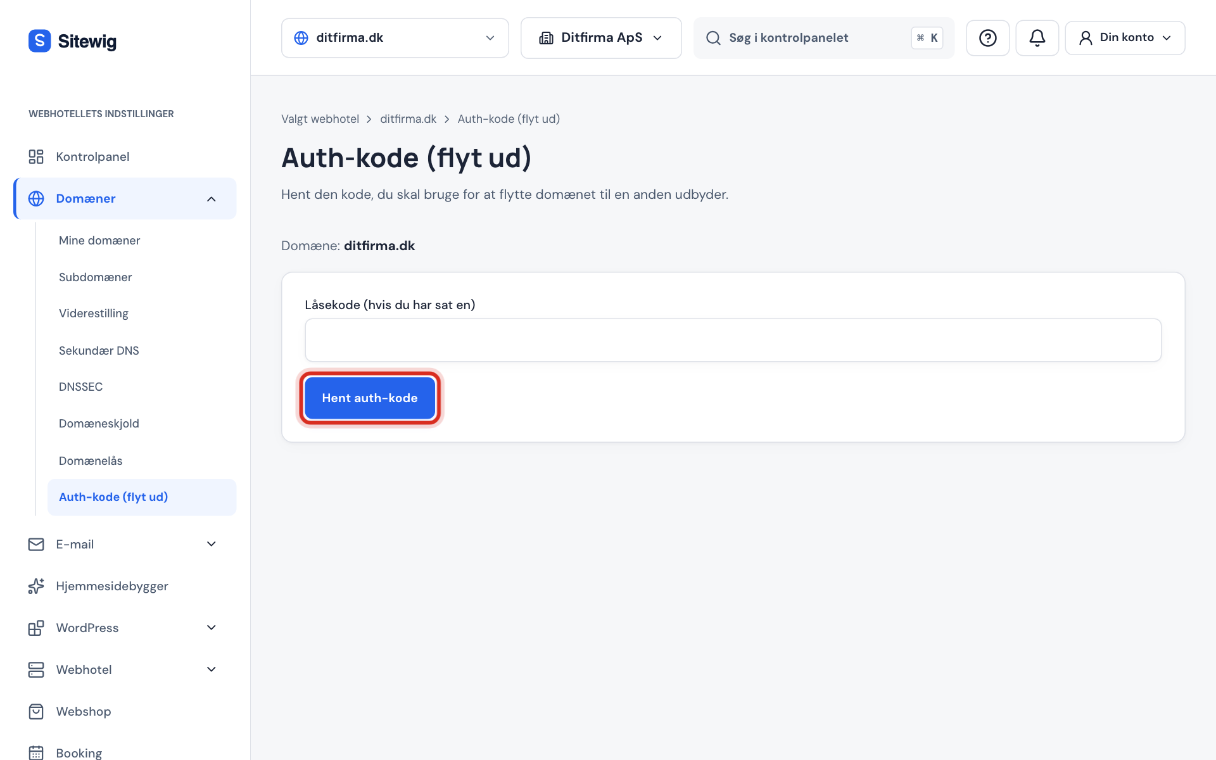
Task: Open Webshop in sidebar
Action: (125, 711)
